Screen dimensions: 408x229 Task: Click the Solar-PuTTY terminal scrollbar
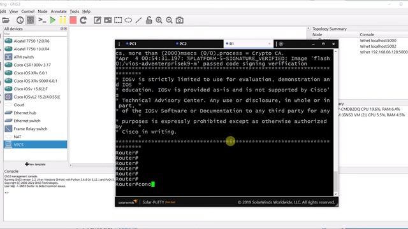[336, 181]
